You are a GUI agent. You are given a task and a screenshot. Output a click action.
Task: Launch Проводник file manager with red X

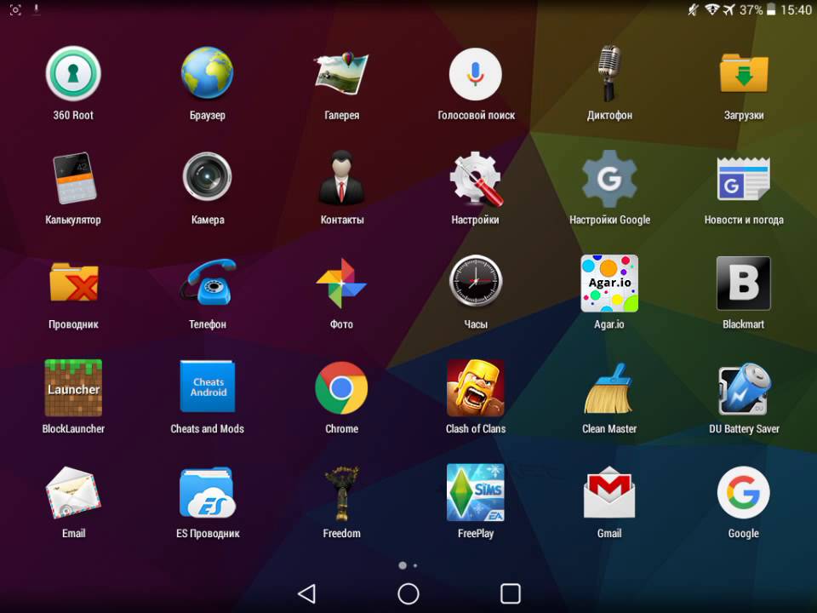tap(73, 283)
